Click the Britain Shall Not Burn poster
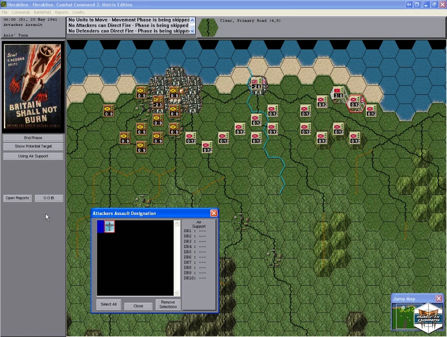The image size is (447, 337). [x=33, y=87]
